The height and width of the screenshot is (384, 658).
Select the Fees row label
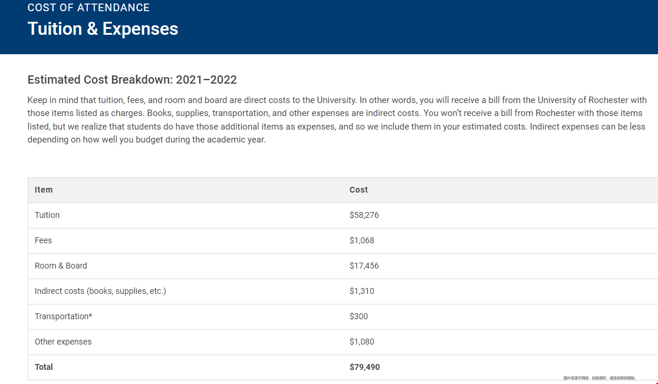tap(43, 240)
